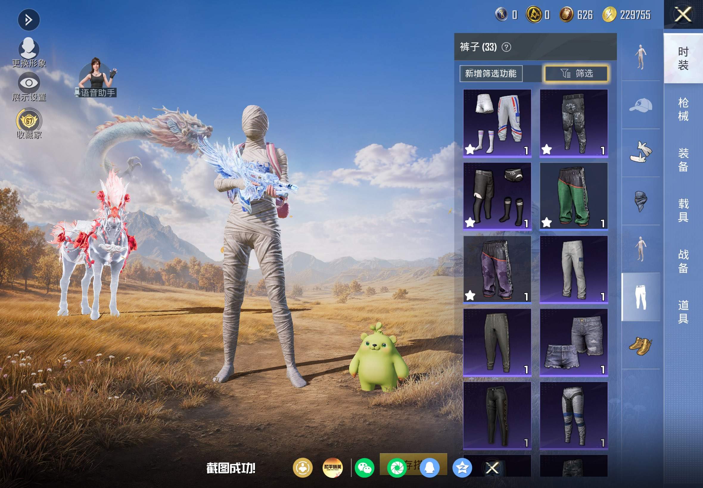Select the white gloves category
The height and width of the screenshot is (488, 703).
click(x=640, y=153)
